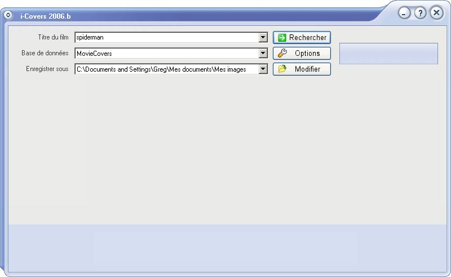Click the i-Covers 2006.b title text
Screen dimensions: 451x277
point(46,16)
